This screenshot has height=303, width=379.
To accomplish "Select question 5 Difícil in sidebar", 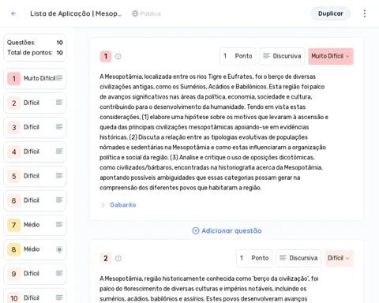I will tap(35, 176).
